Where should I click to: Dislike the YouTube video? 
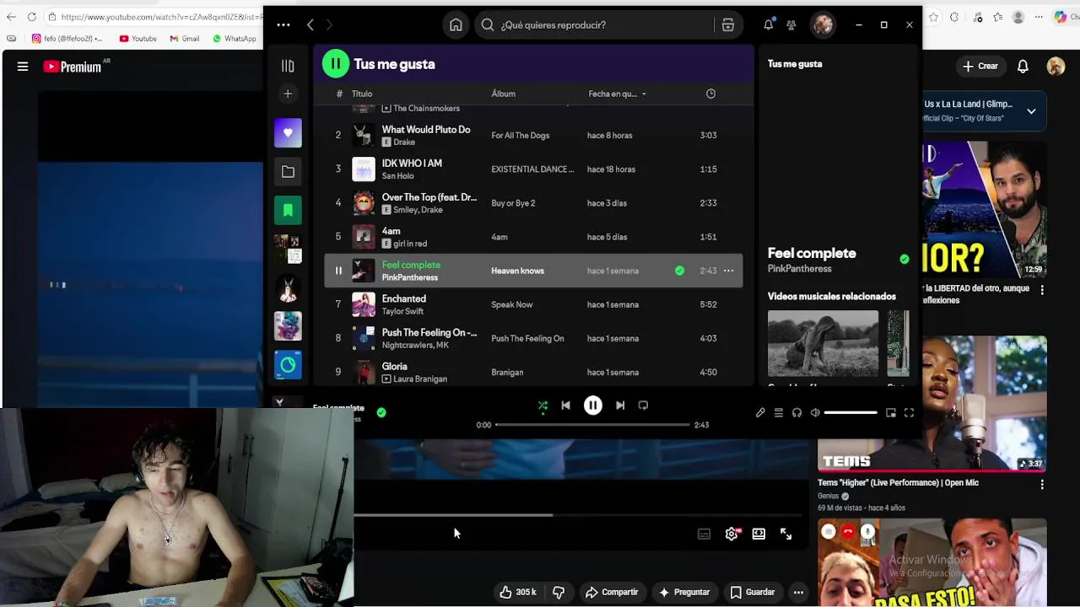(x=559, y=593)
